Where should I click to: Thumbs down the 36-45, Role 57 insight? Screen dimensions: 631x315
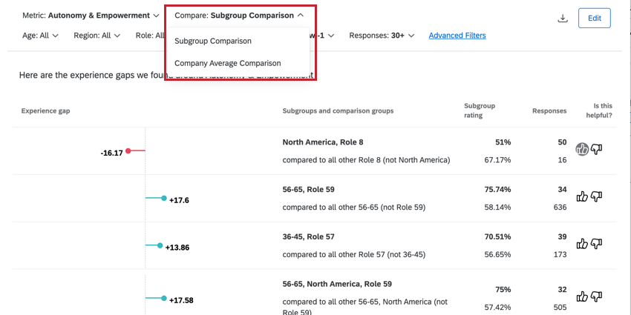click(x=596, y=244)
